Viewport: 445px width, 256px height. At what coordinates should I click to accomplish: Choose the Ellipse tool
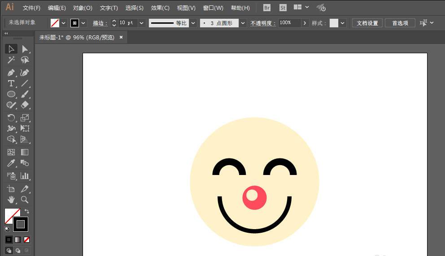11,94
